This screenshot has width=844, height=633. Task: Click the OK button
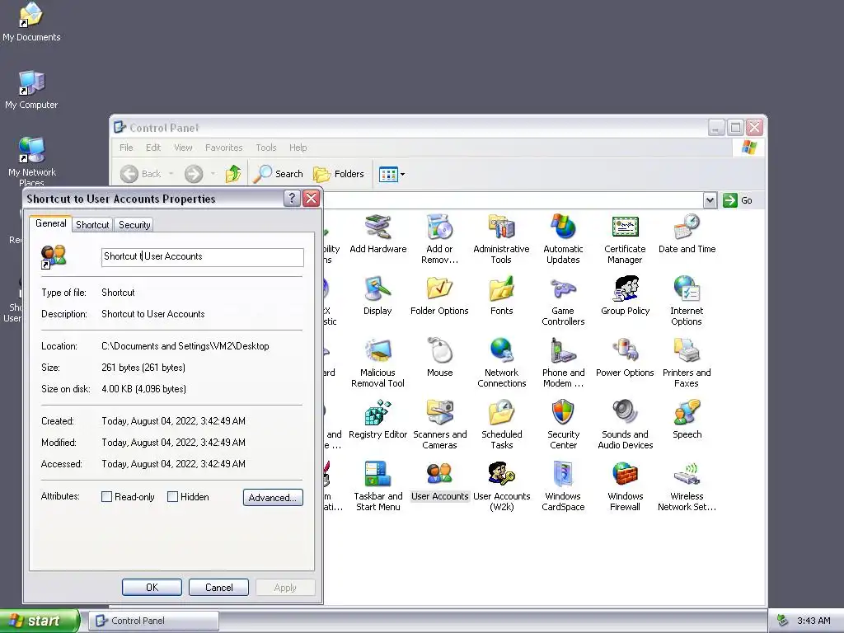click(152, 587)
